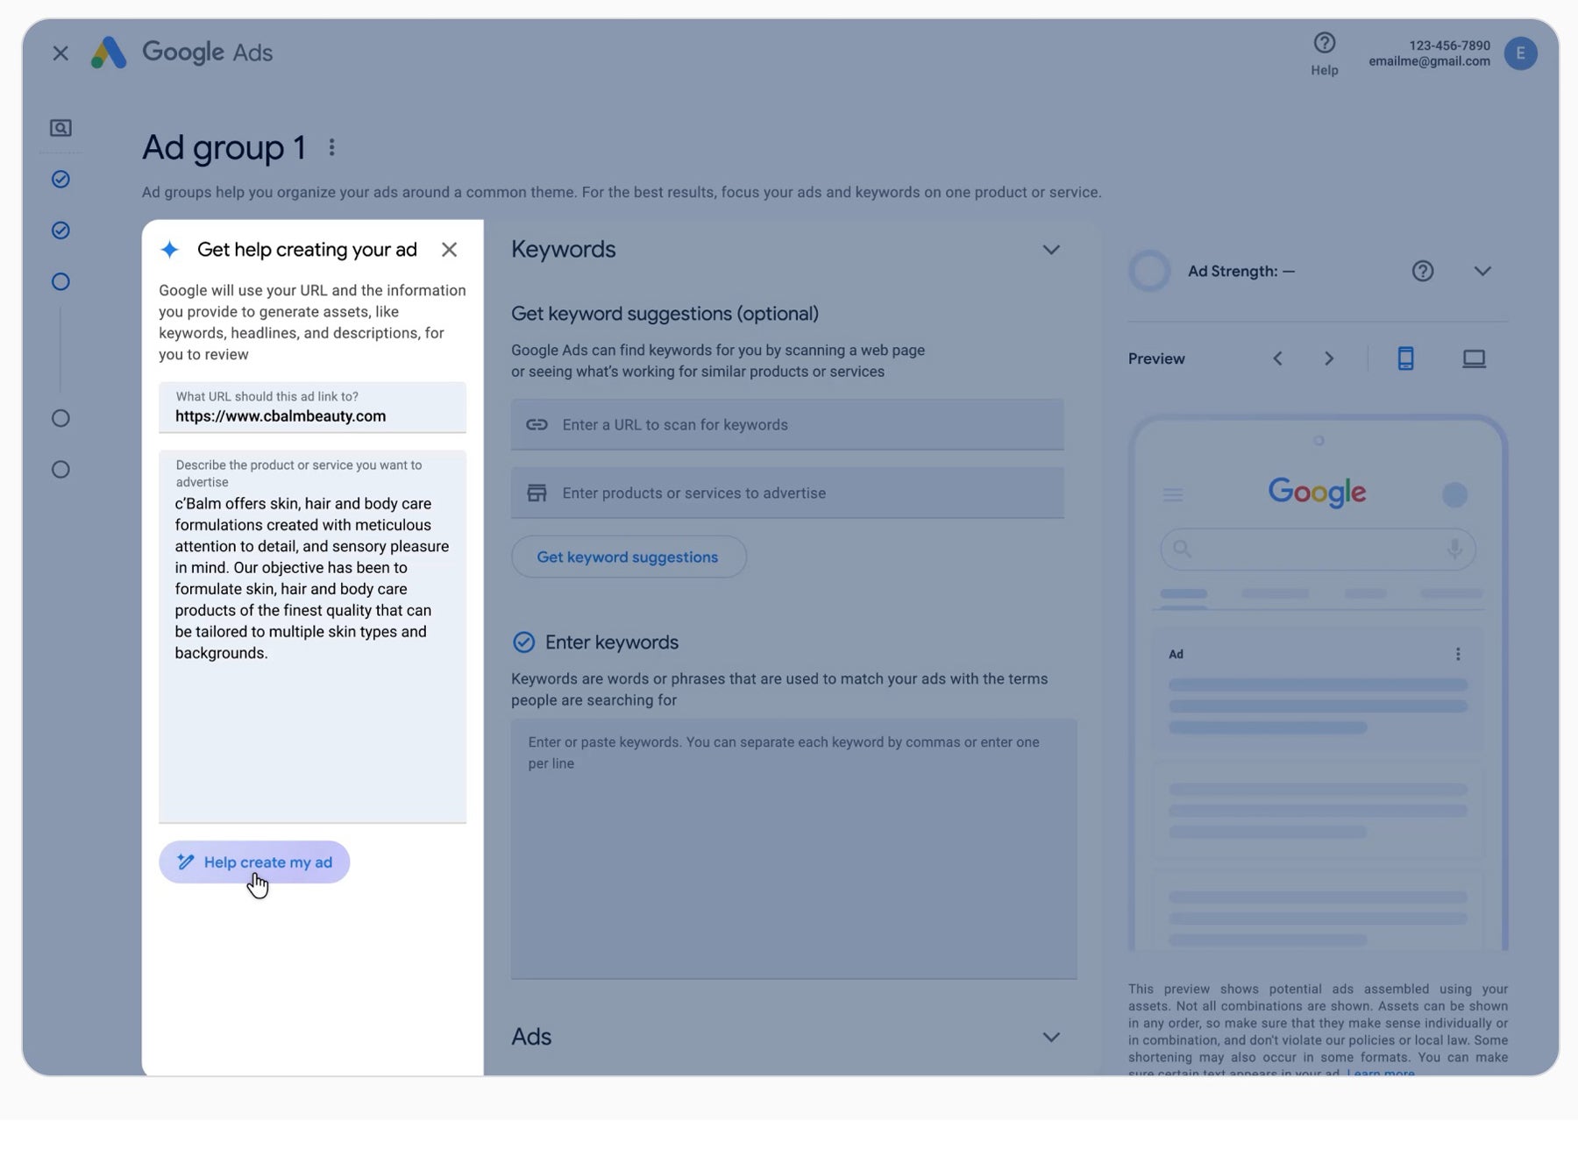Collapse the Keywords section
This screenshot has height=1156, width=1578.
point(1050,250)
